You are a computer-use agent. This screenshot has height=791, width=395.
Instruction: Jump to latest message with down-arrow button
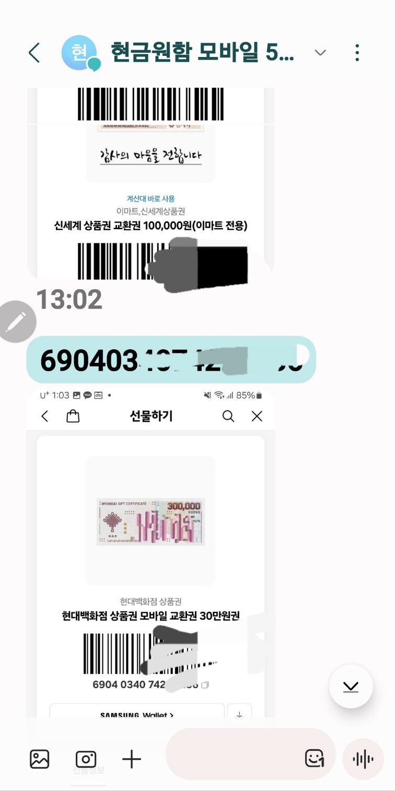point(351,686)
